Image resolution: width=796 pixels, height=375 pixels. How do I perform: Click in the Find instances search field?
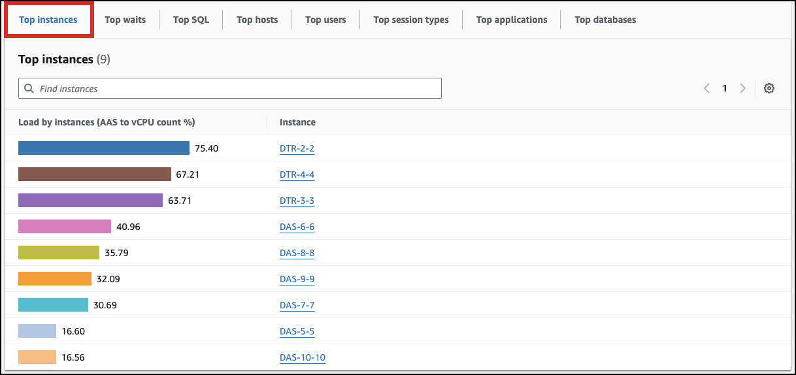click(235, 88)
